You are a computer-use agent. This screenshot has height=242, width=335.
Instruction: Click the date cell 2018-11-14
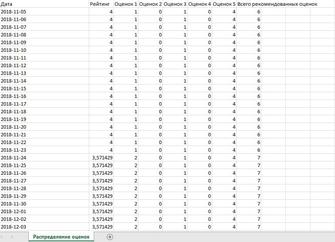(x=45, y=81)
